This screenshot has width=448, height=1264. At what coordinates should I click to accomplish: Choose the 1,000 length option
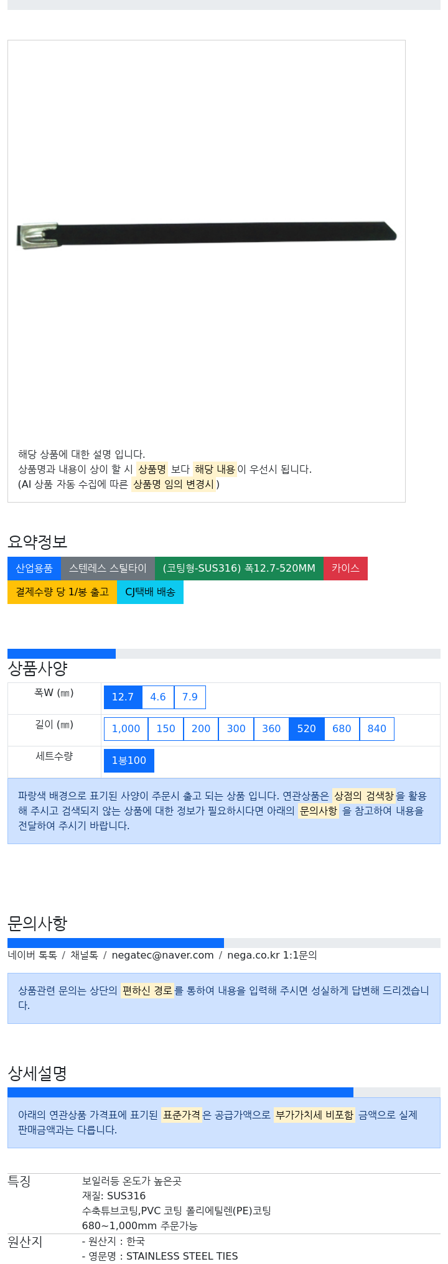126,729
